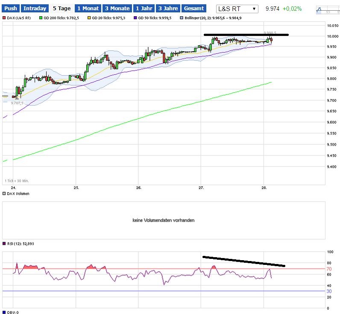Open the Gesamt timeframe
This screenshot has width=340, height=314.
[x=194, y=9]
